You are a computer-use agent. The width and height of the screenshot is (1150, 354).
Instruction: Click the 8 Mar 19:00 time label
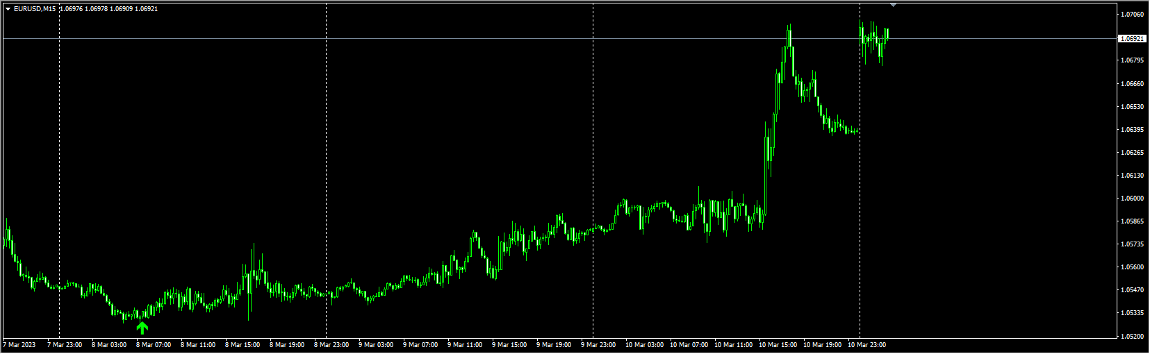point(287,345)
